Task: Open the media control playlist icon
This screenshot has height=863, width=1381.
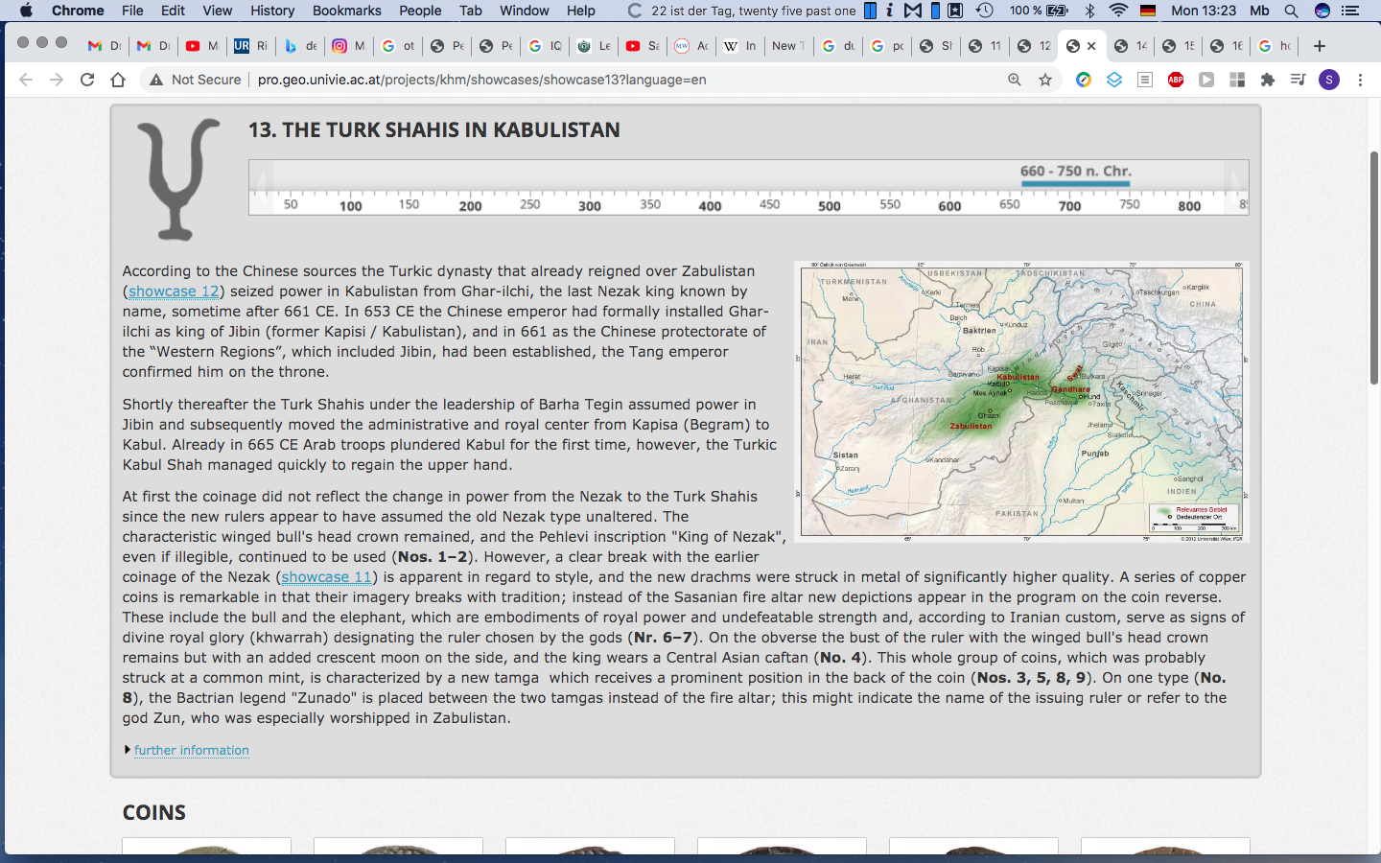Action: pyautogui.click(x=1299, y=80)
